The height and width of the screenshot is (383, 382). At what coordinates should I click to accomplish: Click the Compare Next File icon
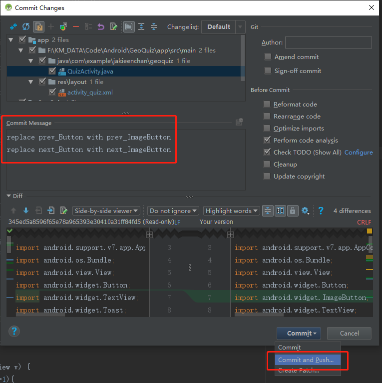coord(51,210)
